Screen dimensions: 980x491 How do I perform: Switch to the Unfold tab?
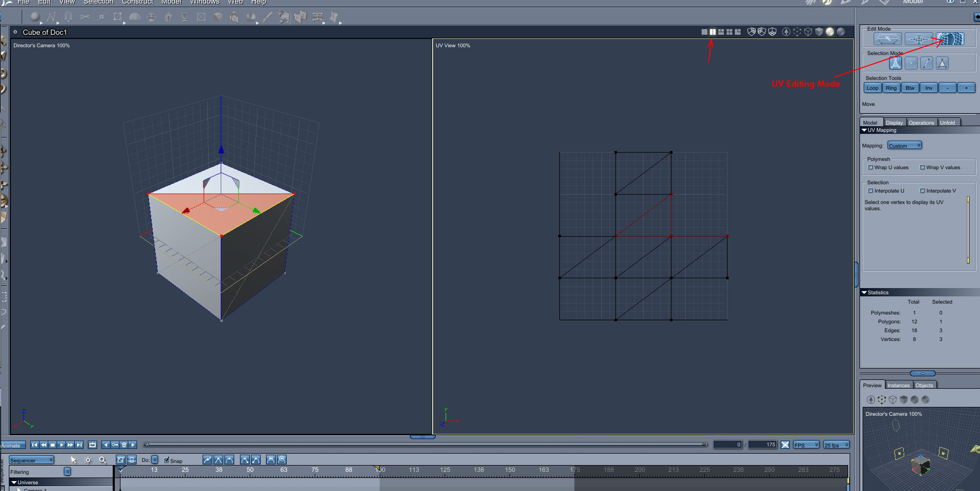(x=947, y=123)
